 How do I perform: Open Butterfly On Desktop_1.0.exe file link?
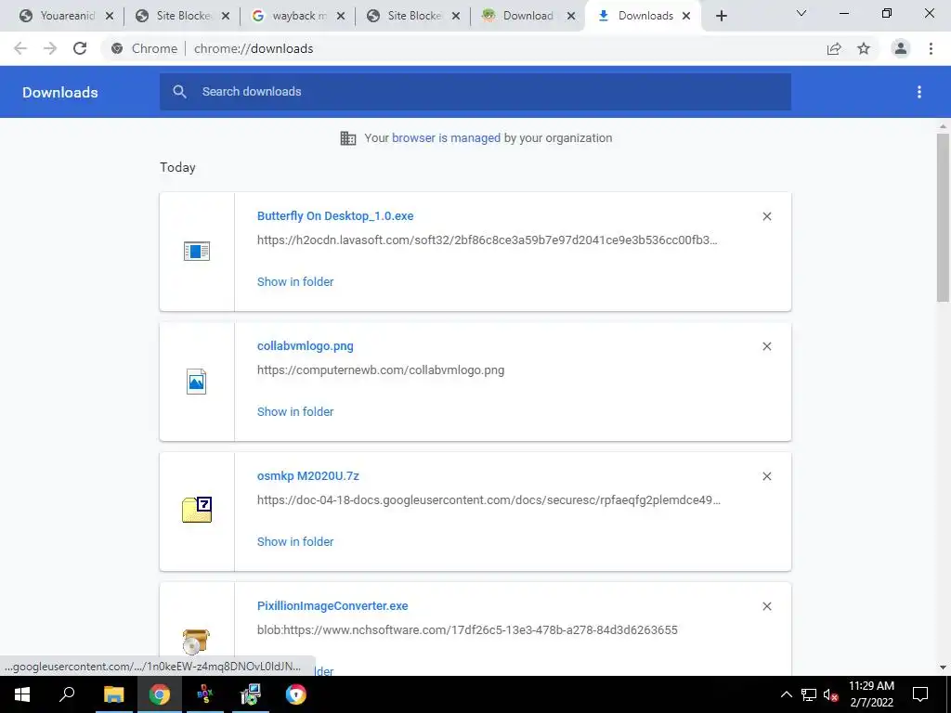[x=334, y=215]
